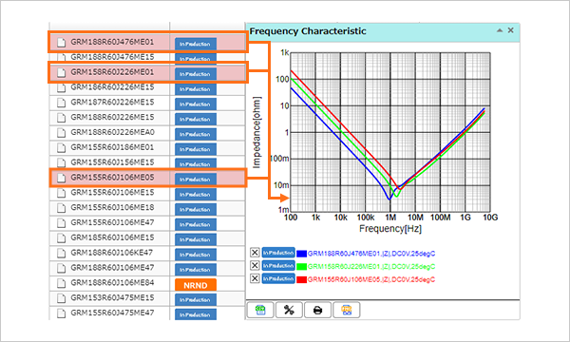Click In Production badge for GRM153R60J475ME15 row

point(196,299)
